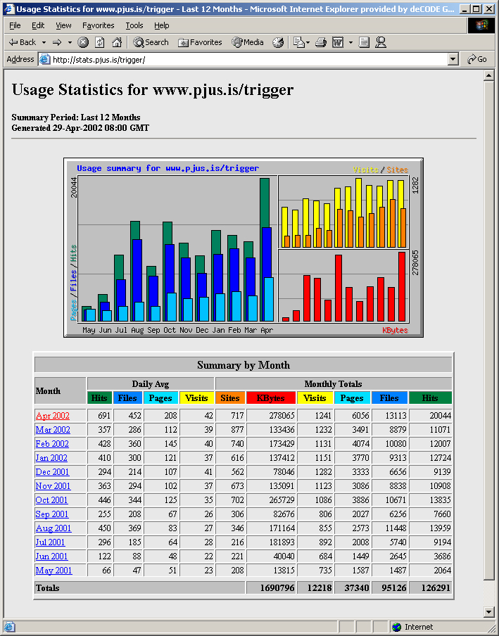
Task: Click the Windows logo throbber icon
Action: 481,25
